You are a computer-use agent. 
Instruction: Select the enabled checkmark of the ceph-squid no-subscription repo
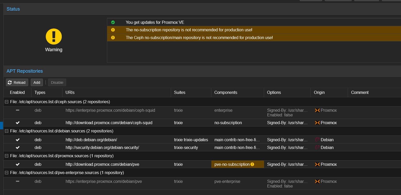tap(18, 123)
